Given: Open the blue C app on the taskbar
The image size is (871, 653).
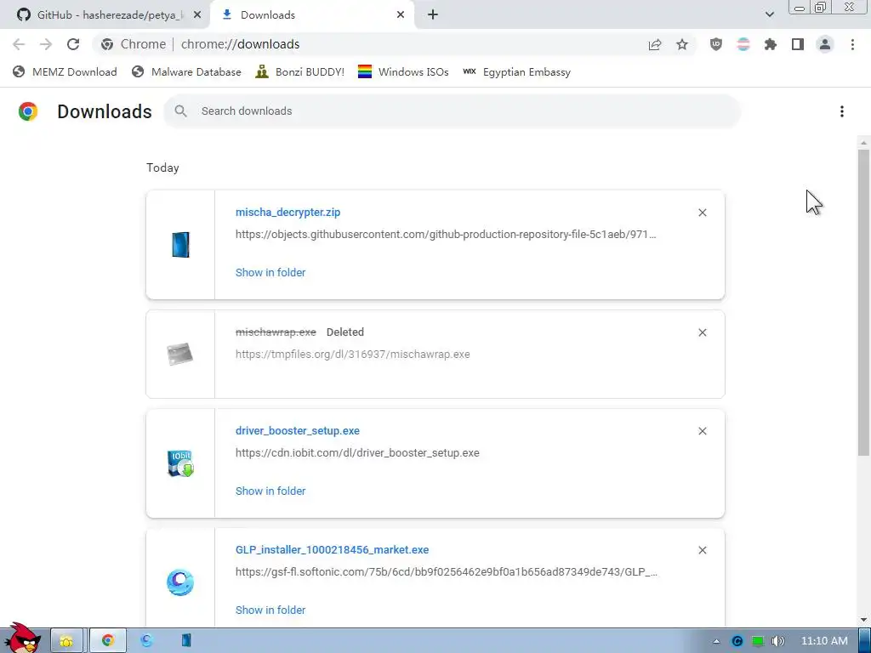Looking at the screenshot, I should coord(146,641).
